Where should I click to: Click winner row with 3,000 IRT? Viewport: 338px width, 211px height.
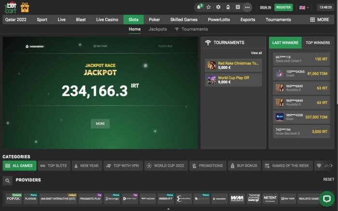[301, 132]
